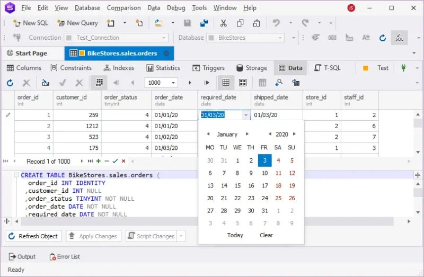Select January 24 in the calendar
424x277 pixels.
(x=264, y=198)
